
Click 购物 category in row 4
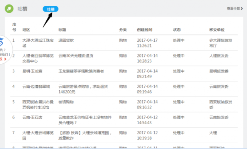click(x=123, y=86)
